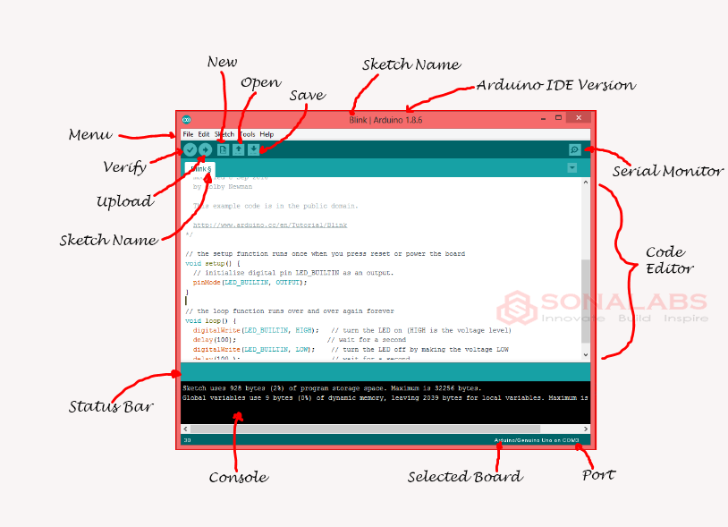Select the Blink sketch tab
728x527 pixels.
pos(200,168)
